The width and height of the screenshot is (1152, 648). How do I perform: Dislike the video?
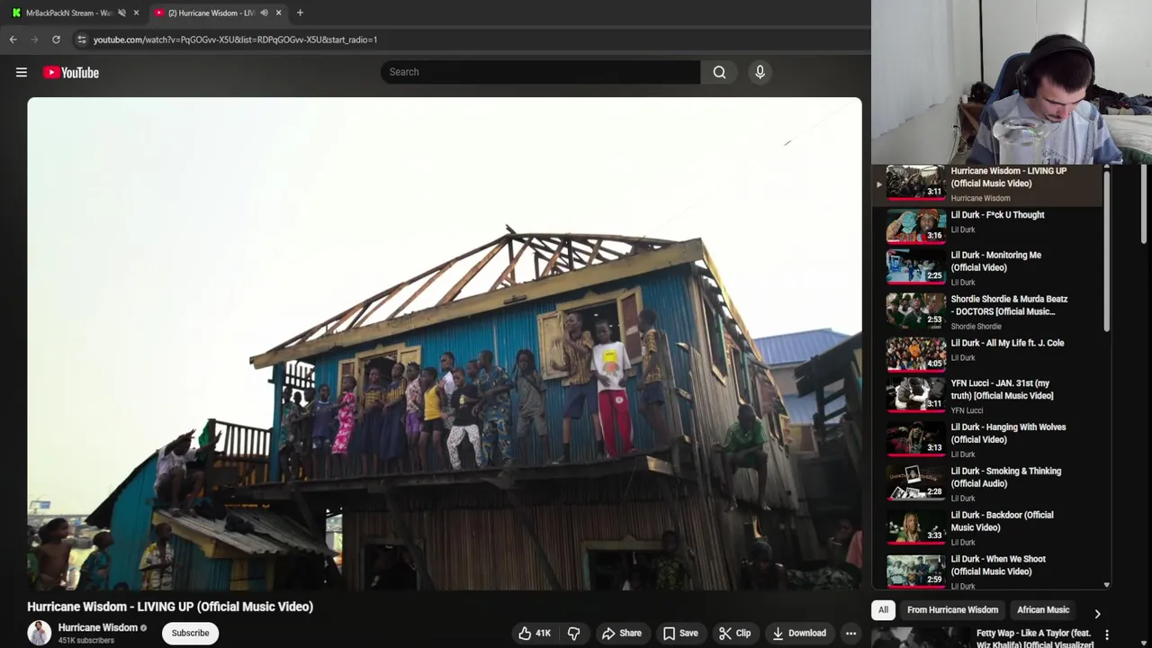pos(573,633)
